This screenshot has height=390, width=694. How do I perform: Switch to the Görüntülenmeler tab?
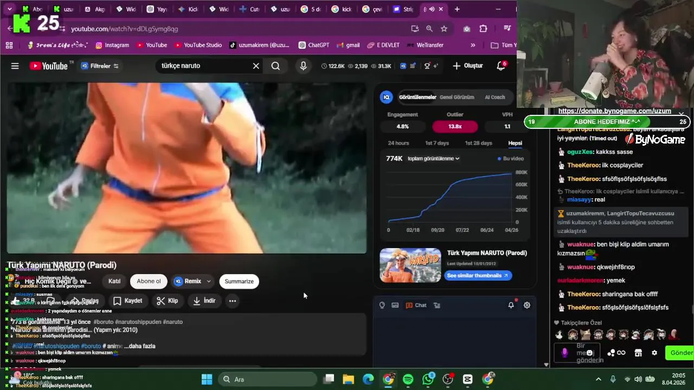pyautogui.click(x=417, y=97)
